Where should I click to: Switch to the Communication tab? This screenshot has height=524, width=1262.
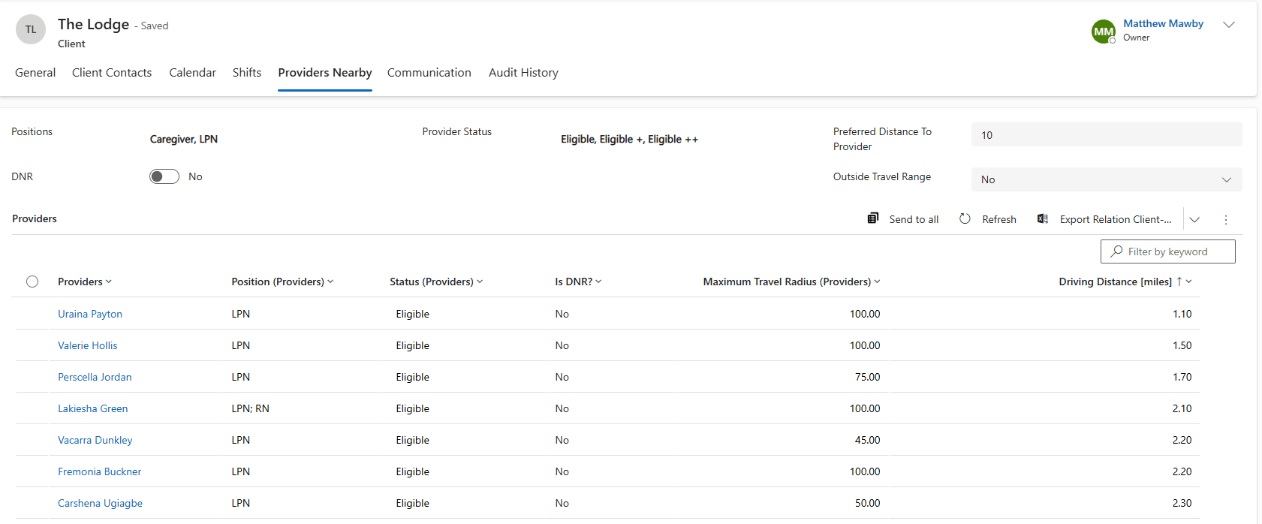[429, 73]
